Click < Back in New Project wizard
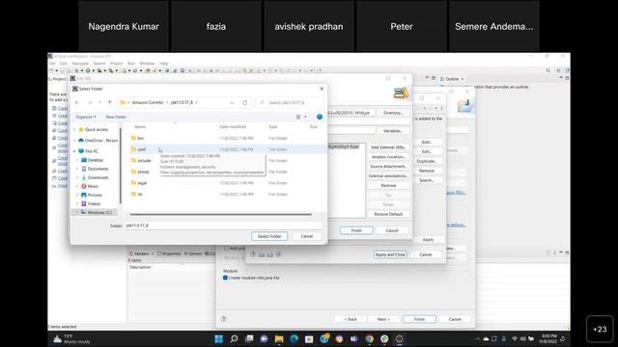Image resolution: width=618 pixels, height=347 pixels. coord(351,319)
